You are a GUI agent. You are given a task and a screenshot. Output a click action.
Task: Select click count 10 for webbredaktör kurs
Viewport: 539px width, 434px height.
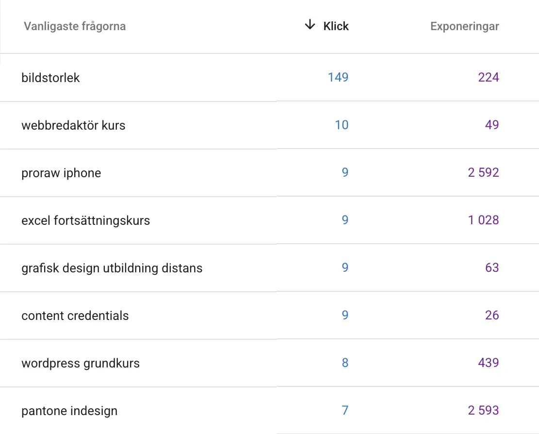(342, 125)
